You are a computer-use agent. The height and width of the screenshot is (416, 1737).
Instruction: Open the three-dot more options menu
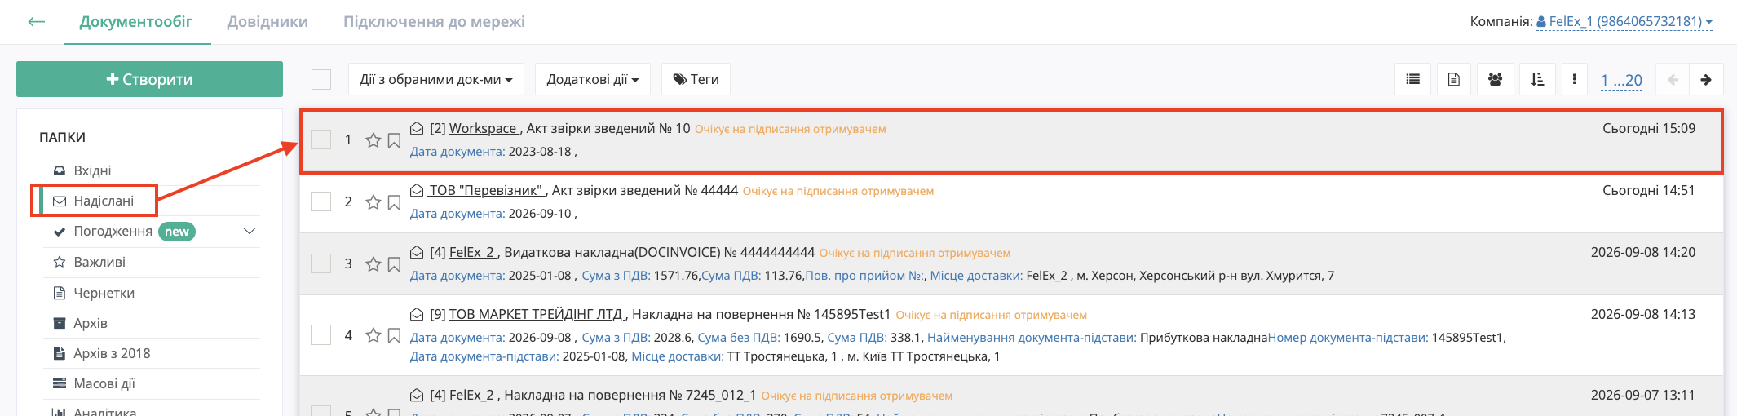(x=1574, y=80)
